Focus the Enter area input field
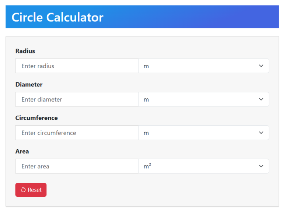 [x=77, y=166]
